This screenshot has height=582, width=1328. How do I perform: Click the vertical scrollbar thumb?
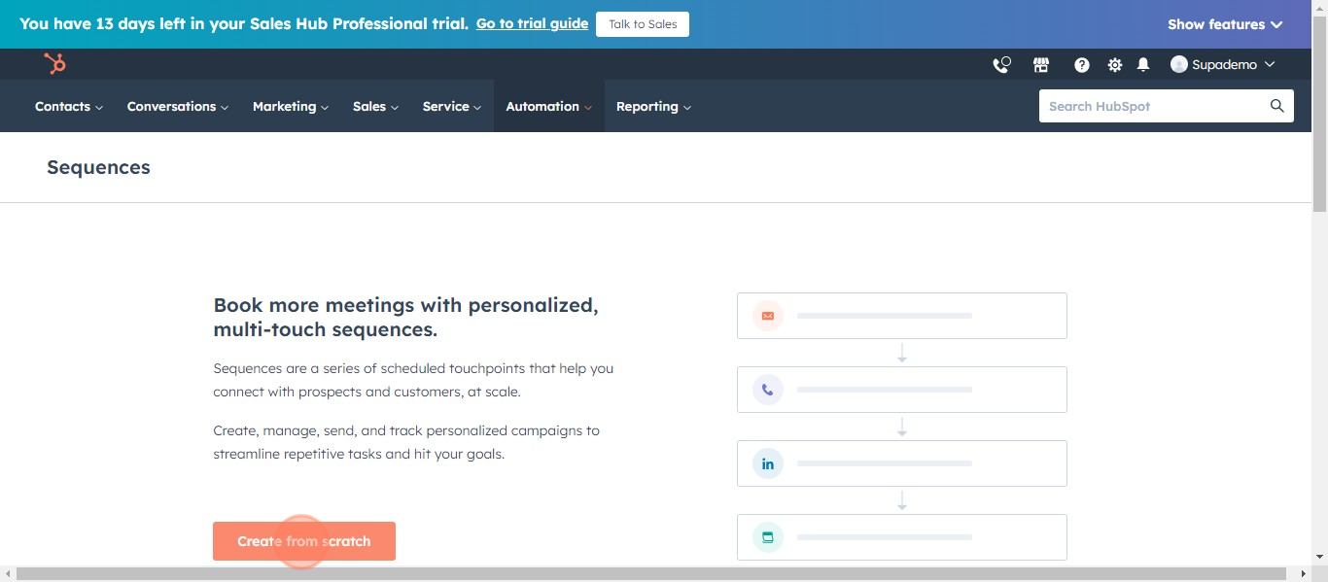pos(1319,114)
